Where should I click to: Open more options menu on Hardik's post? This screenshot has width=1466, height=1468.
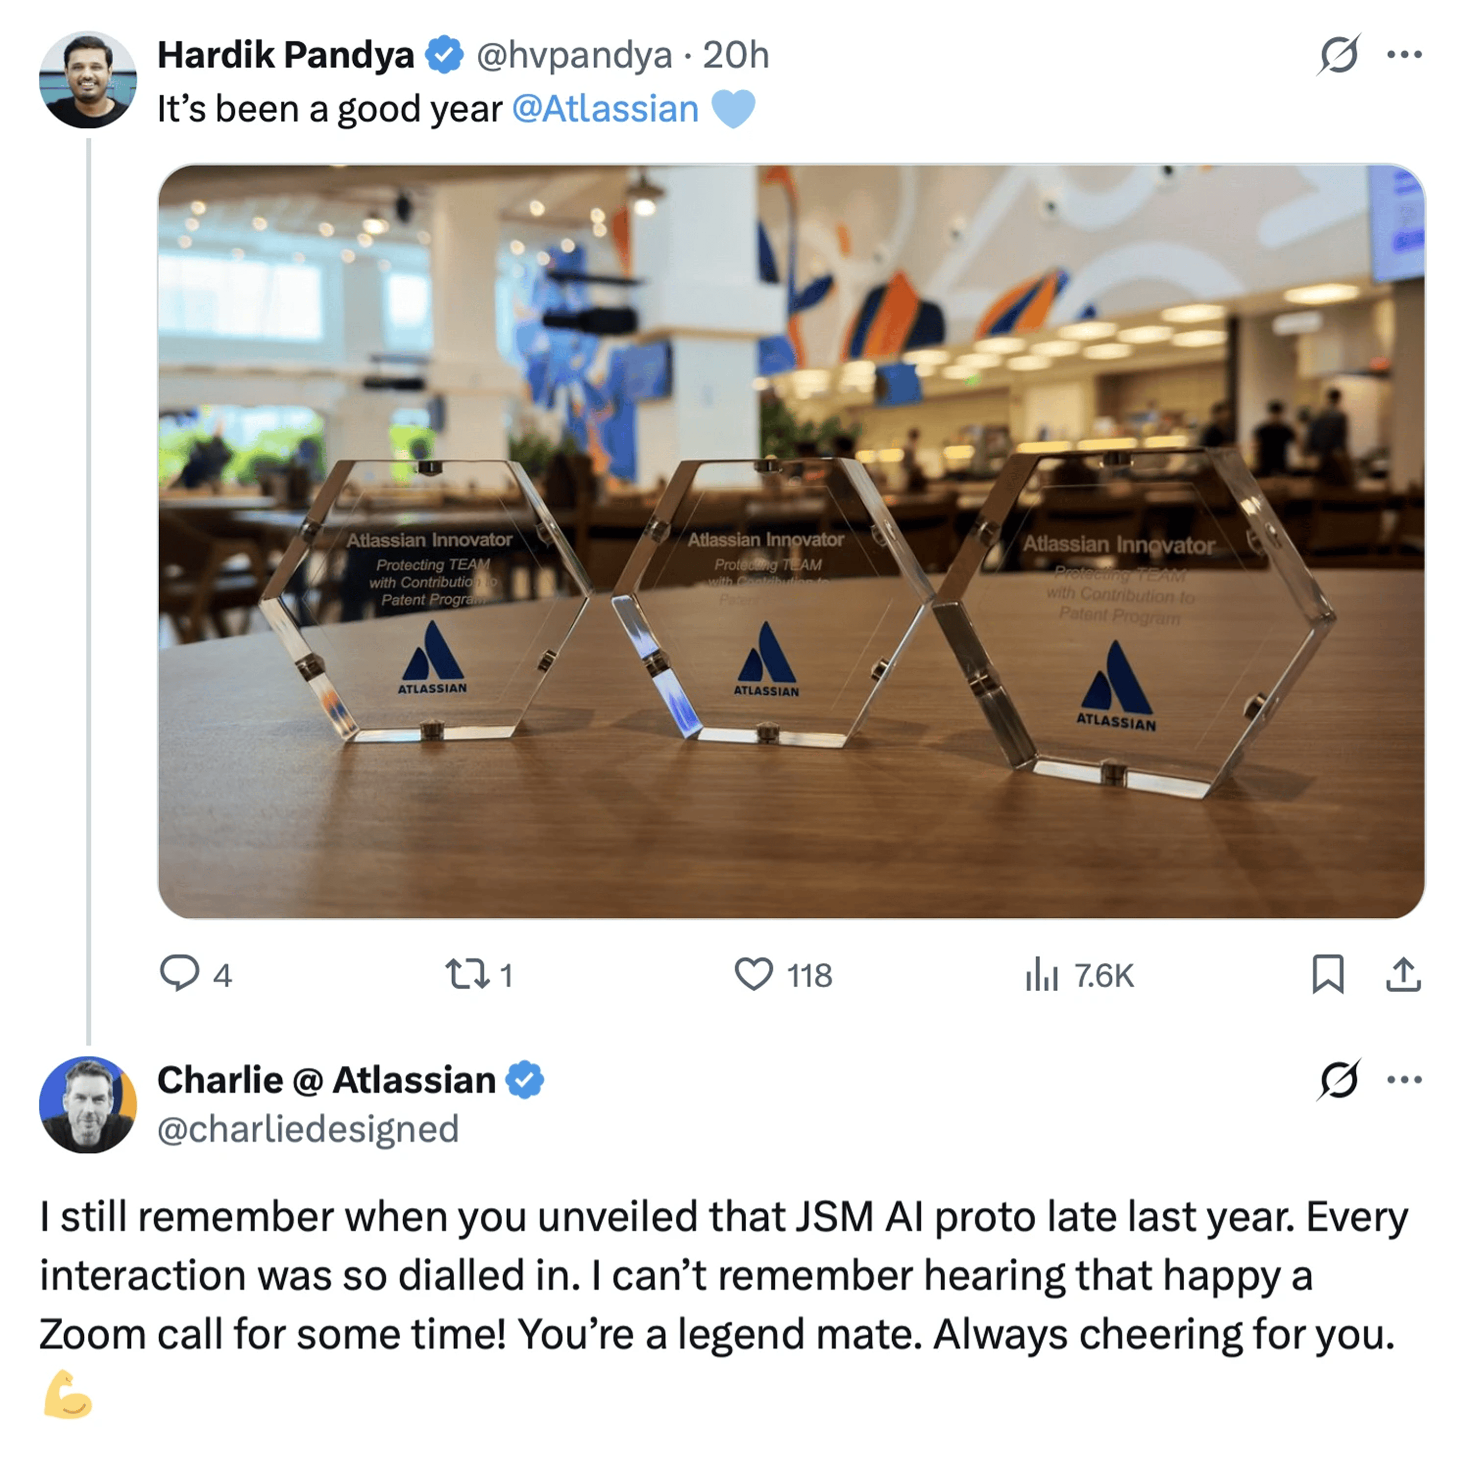pyautogui.click(x=1404, y=55)
